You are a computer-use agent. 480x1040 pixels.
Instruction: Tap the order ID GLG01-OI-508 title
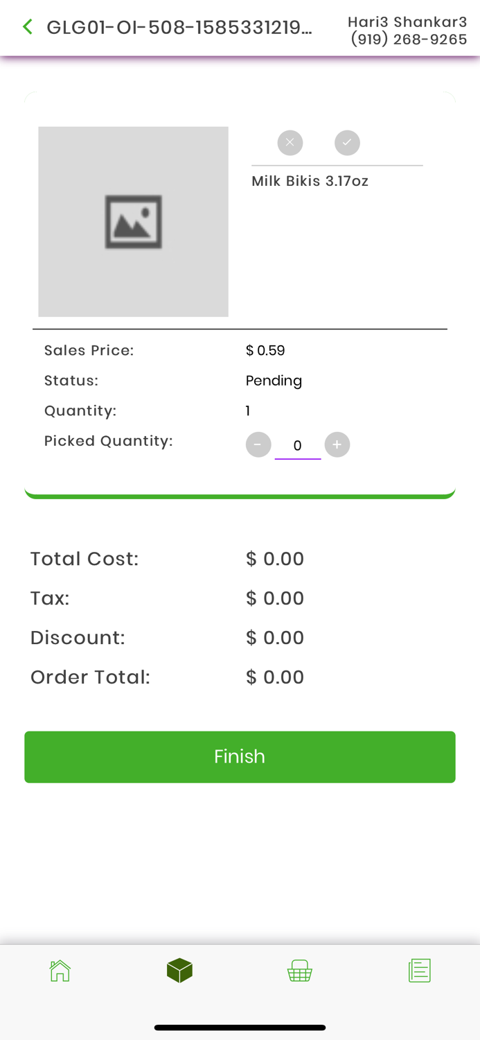click(179, 28)
